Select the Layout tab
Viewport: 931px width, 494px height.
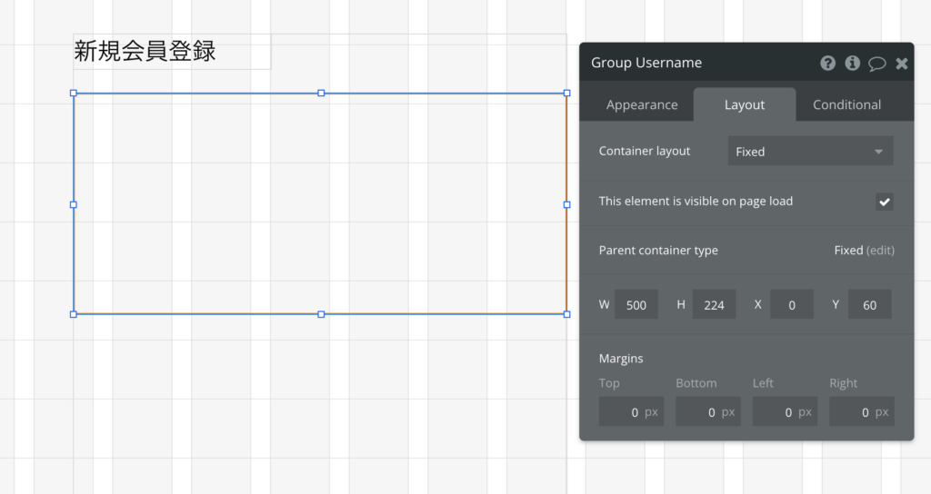tap(745, 105)
